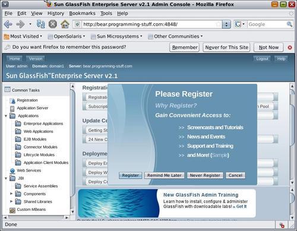Image resolution: width=297 pixels, height=231 pixels.
Task: Click into the Google search box
Action: (x=267, y=24)
